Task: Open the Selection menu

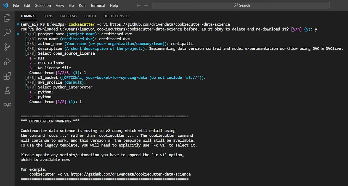Action: coord(43,6)
